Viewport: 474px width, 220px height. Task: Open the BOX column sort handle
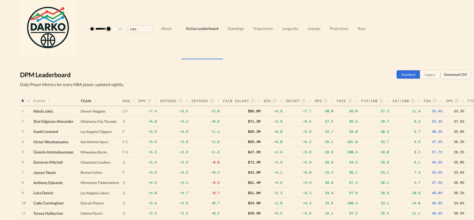point(281,101)
